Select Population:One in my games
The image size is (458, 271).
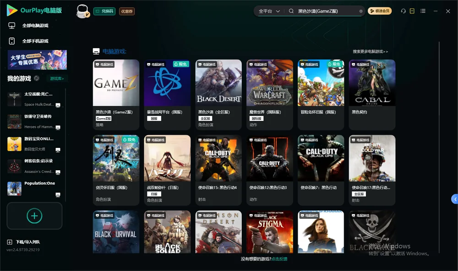tap(34, 189)
